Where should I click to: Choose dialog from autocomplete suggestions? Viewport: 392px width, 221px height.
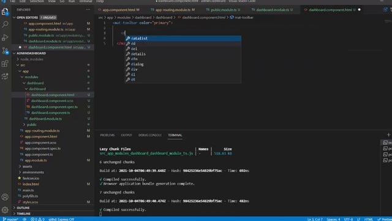[183, 64]
